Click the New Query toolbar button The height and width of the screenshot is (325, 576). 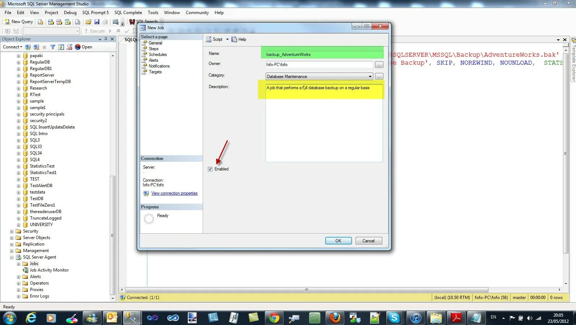pos(18,22)
